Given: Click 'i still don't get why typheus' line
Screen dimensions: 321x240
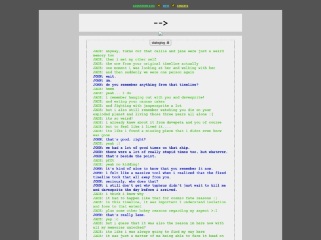Looking at the screenshot, I should tap(159, 187).
